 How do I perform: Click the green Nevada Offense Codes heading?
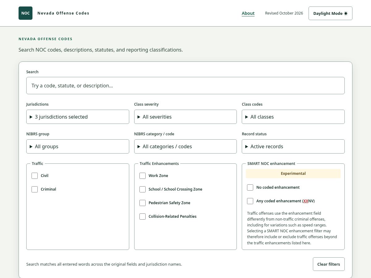pos(45,39)
